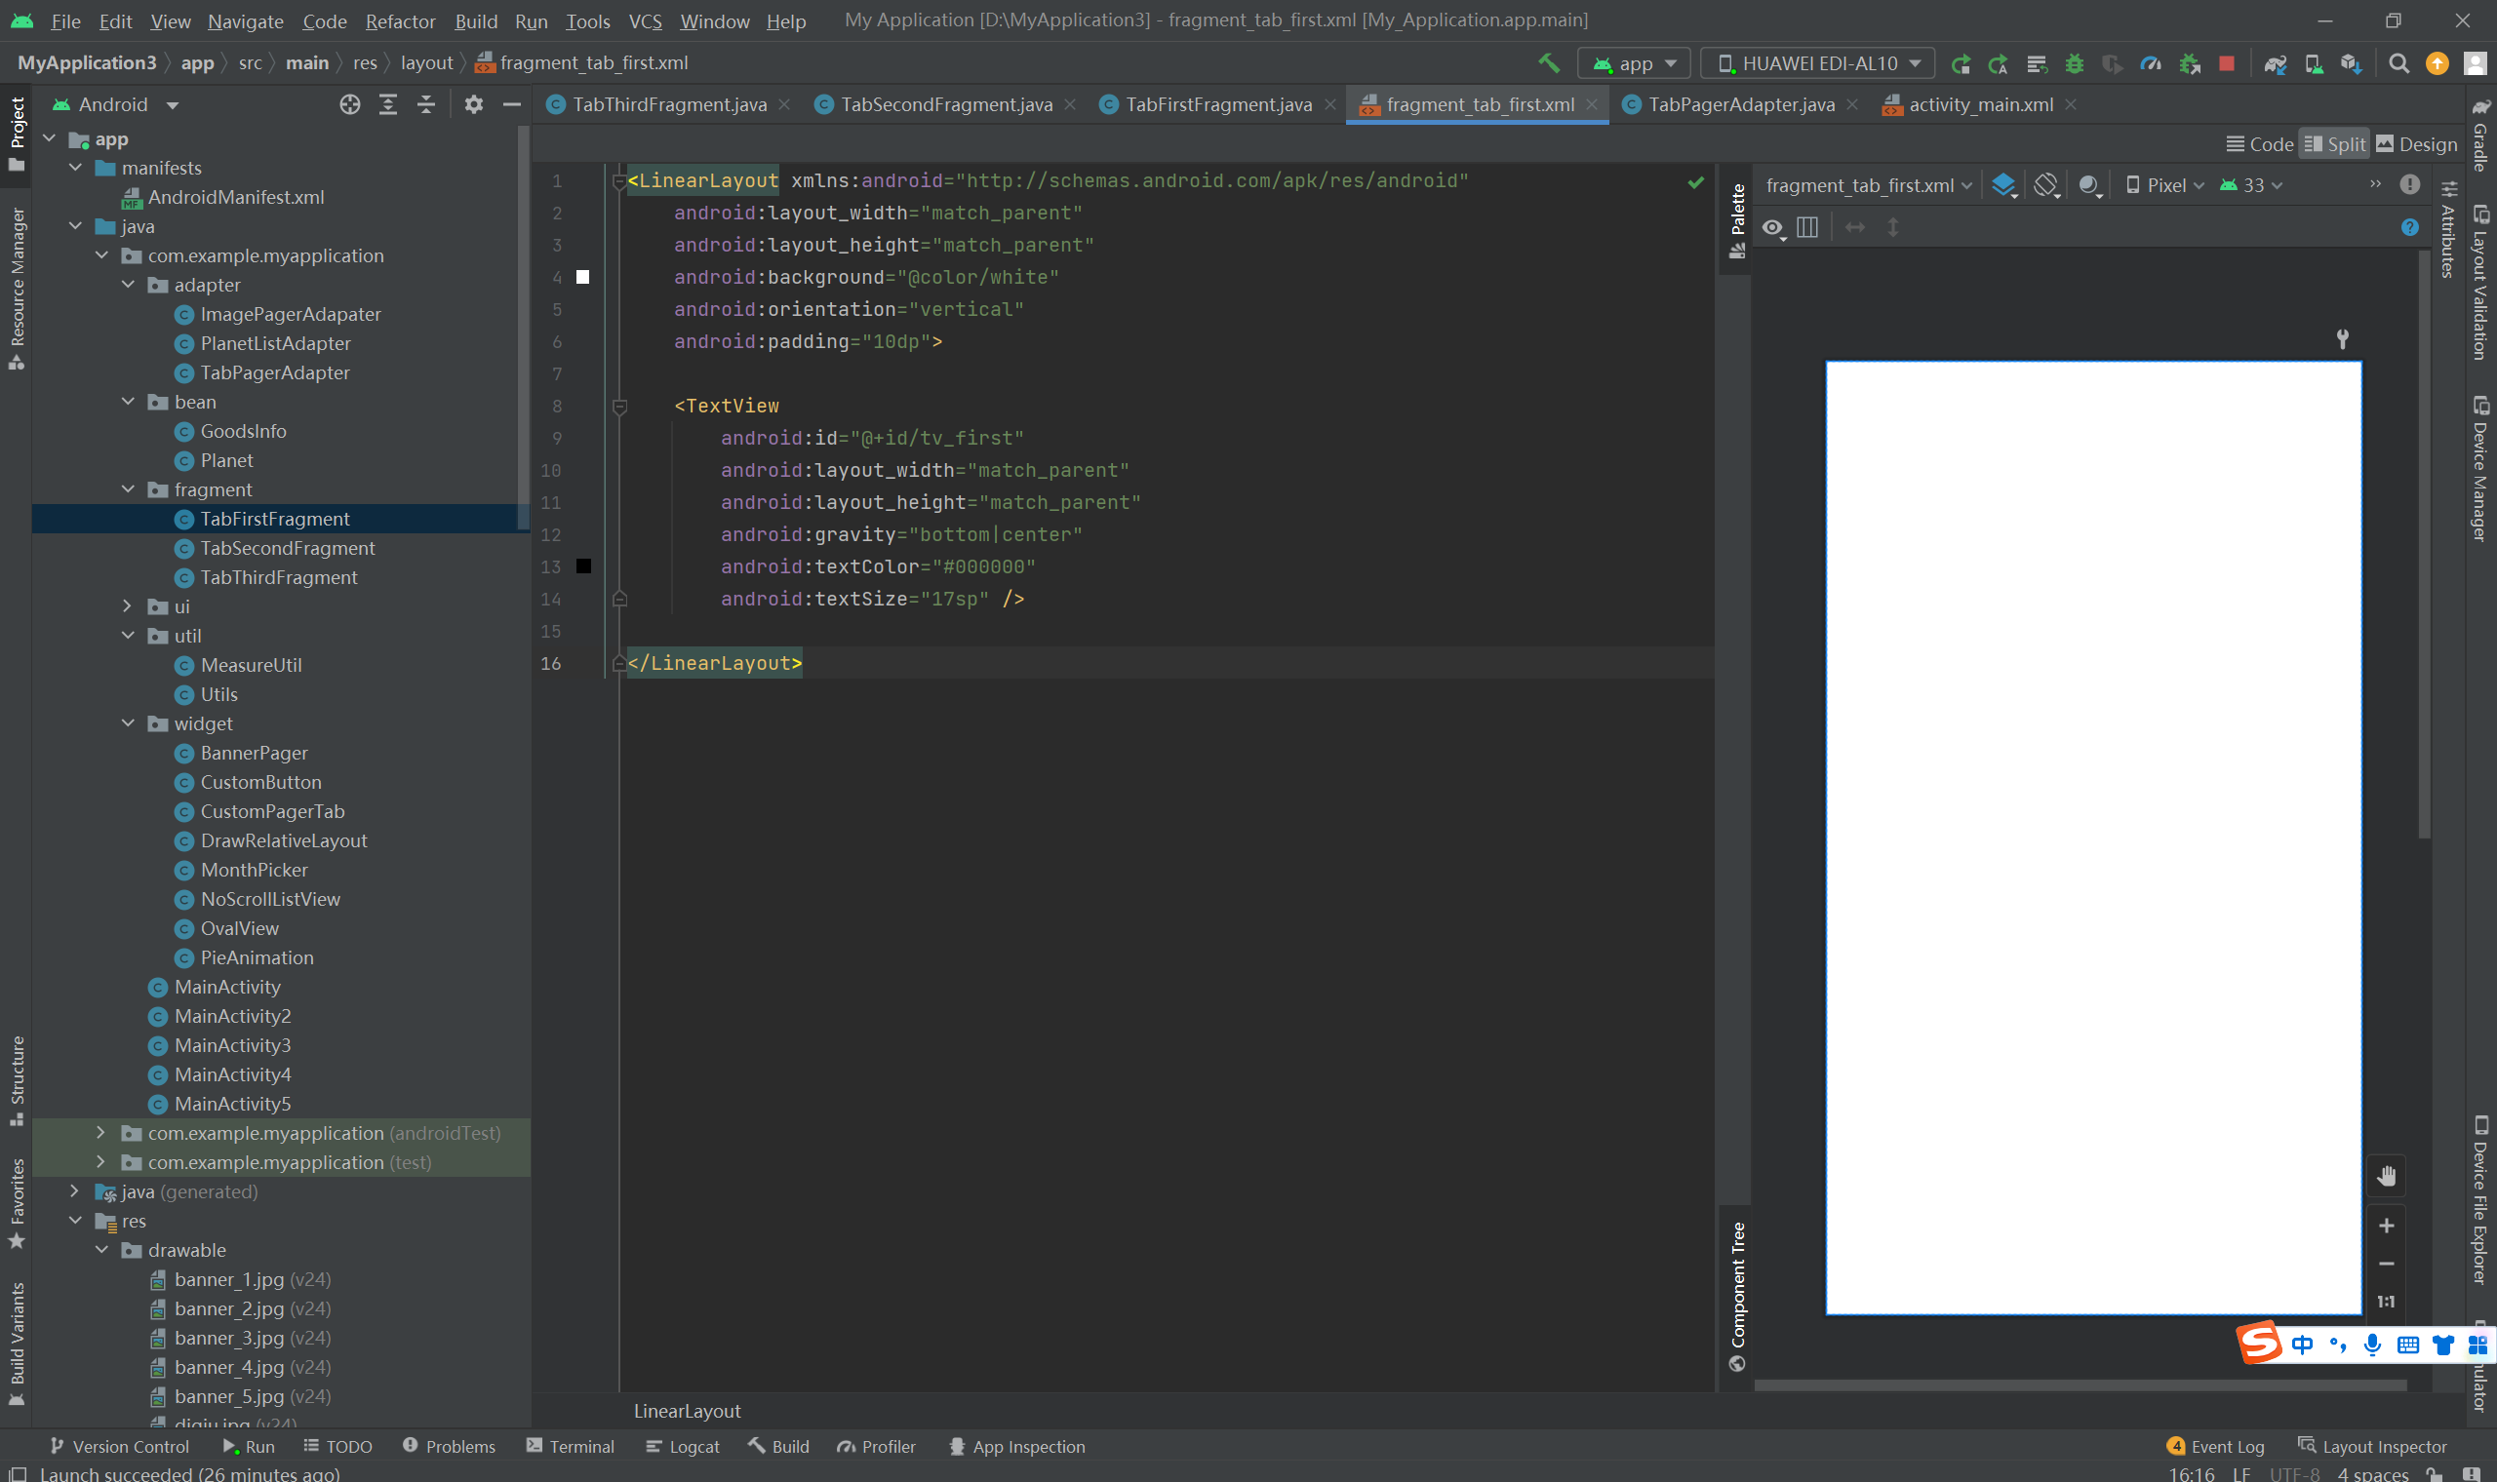
Task: Switch editor to Design view mode
Action: tap(2415, 143)
